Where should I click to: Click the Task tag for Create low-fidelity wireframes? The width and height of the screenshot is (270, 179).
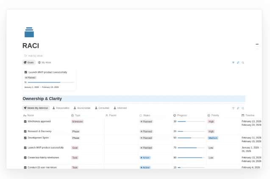75,158
